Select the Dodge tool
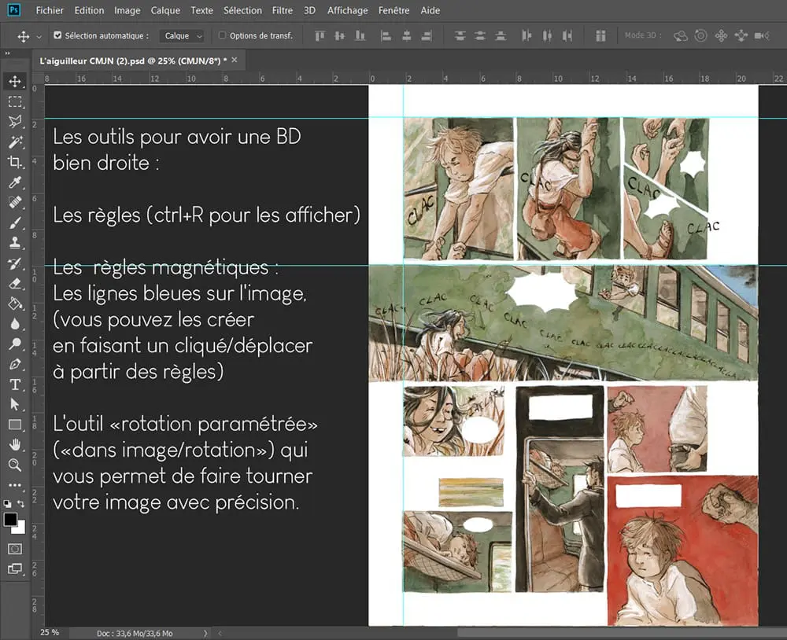Image resolution: width=787 pixels, height=640 pixels. [x=14, y=344]
